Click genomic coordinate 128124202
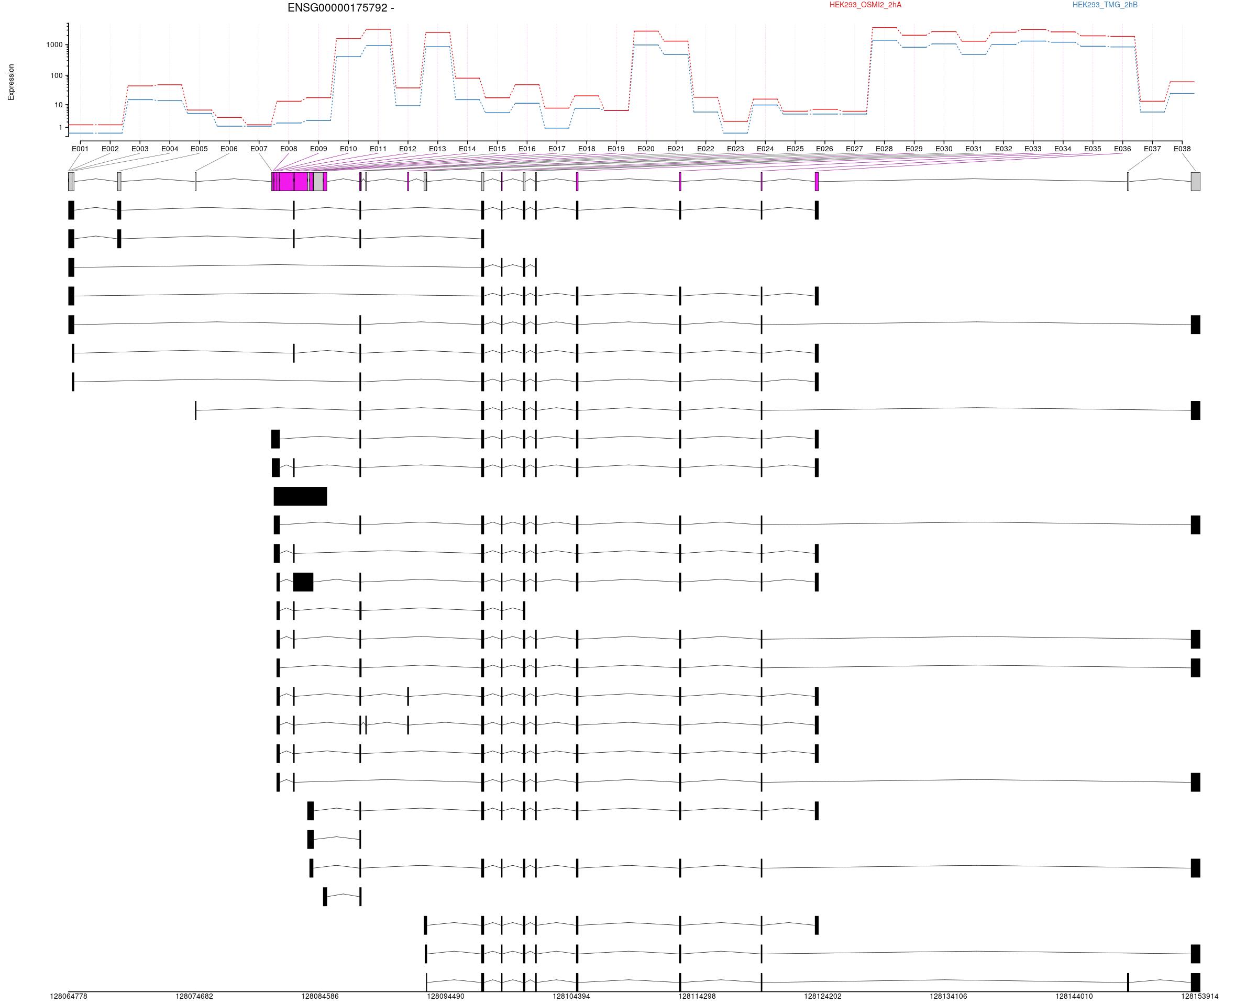This screenshot has width=1257, height=1005. click(823, 997)
